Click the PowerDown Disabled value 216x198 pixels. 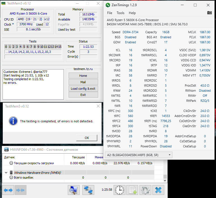tap(166, 146)
